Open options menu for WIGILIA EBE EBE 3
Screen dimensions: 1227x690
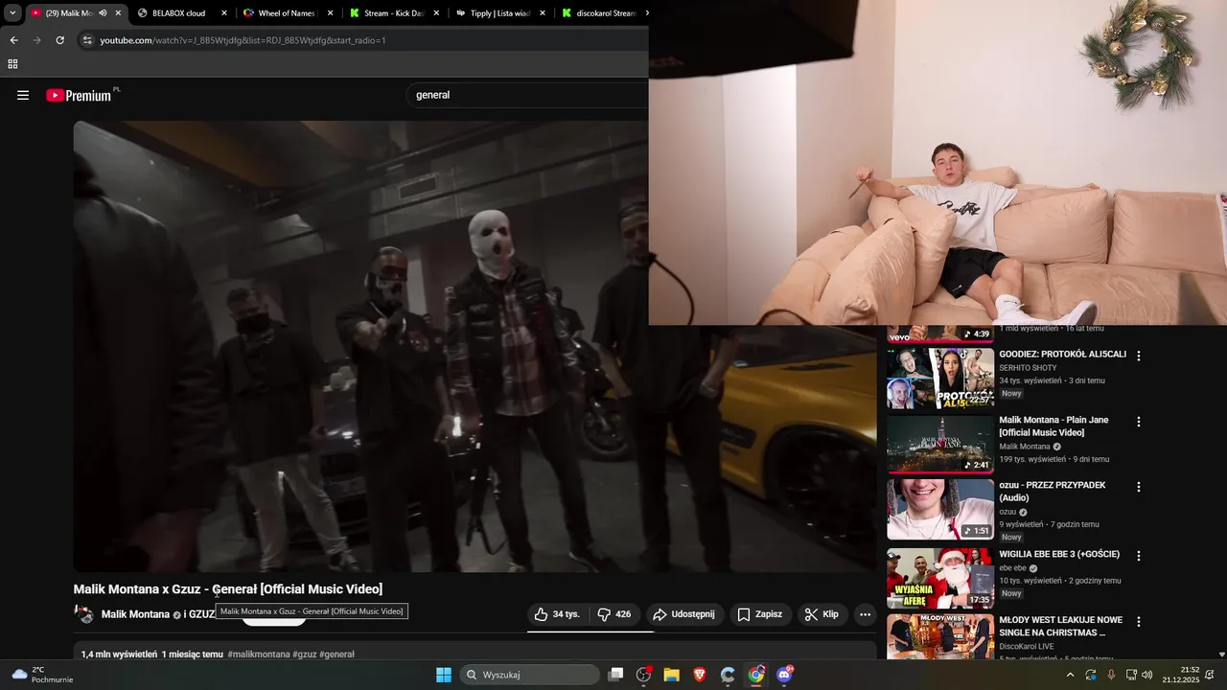(1139, 556)
